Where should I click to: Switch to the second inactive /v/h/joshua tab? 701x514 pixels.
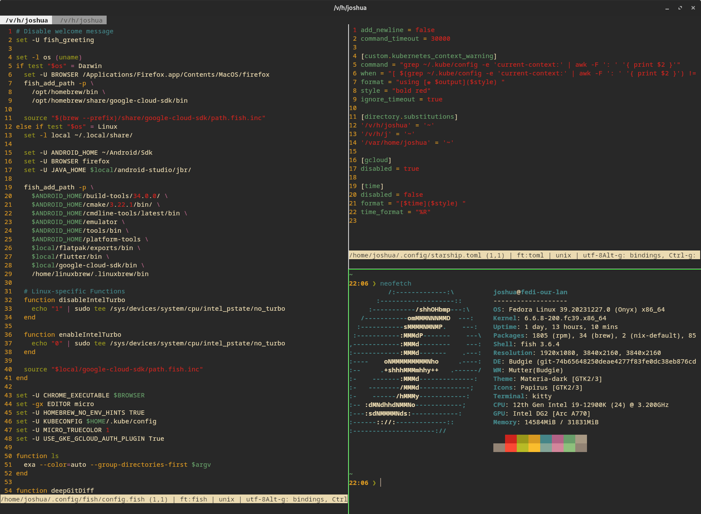coord(80,20)
